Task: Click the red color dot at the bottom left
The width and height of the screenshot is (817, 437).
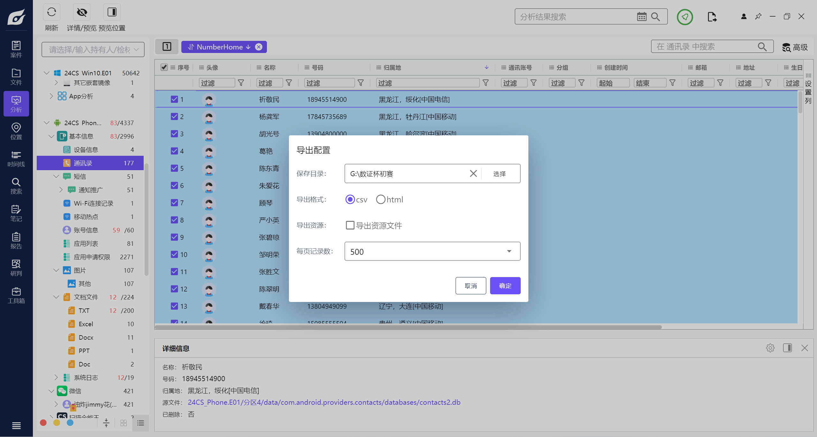Action: 43,423
